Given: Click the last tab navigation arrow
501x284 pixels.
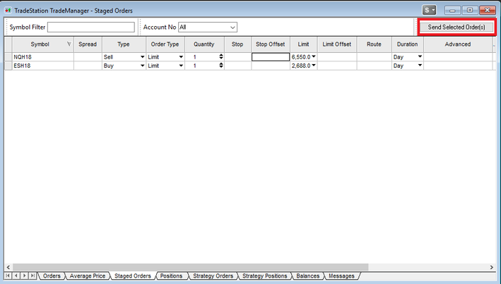Looking at the screenshot, I should 33,276.
